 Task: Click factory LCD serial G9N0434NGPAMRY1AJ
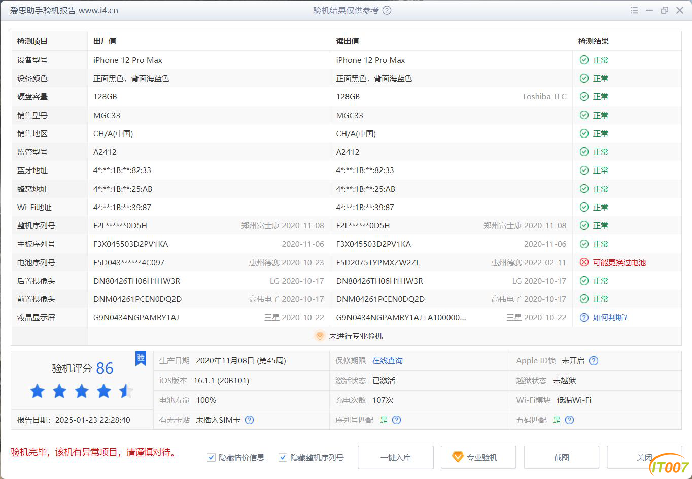pyautogui.click(x=136, y=318)
